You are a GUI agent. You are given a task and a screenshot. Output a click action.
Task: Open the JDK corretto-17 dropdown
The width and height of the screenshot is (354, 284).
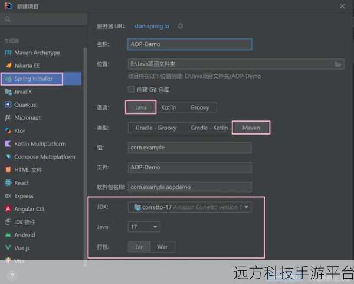click(189, 207)
